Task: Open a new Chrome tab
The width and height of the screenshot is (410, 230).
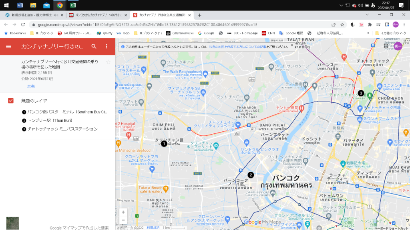Action: point(199,15)
